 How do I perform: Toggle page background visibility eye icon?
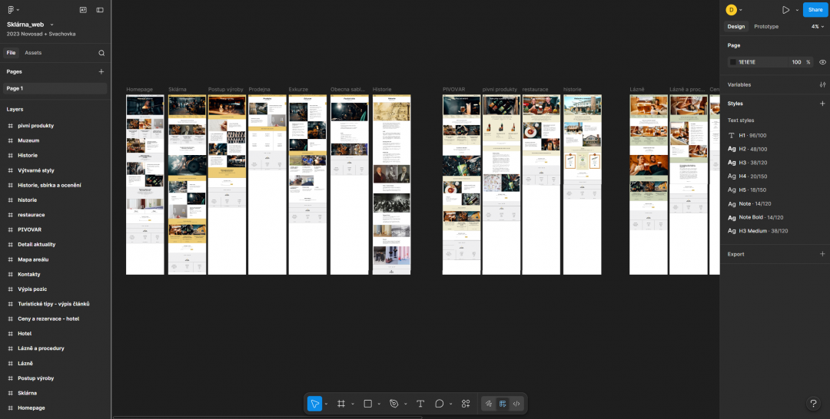pyautogui.click(x=822, y=62)
